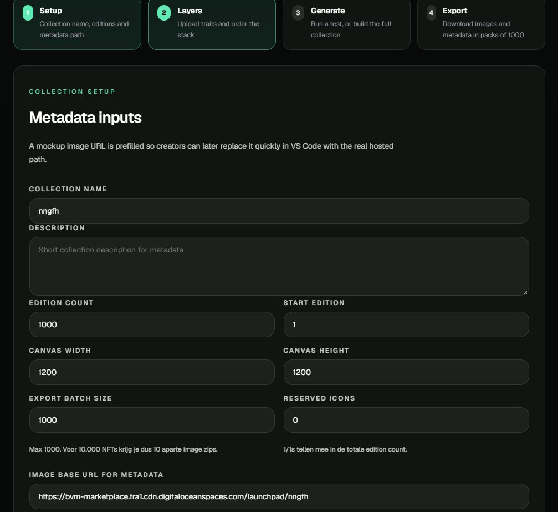Click the 'RESERVED ICONS' label
558x512 pixels.
(319, 398)
